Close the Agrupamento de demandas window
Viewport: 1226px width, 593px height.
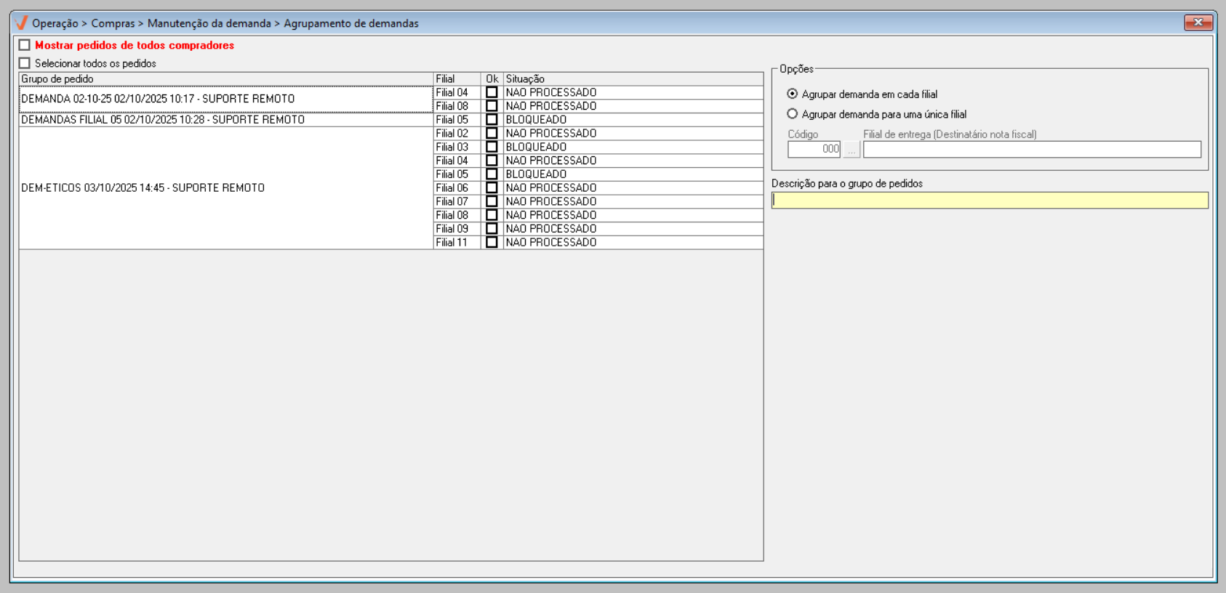pyautogui.click(x=1198, y=23)
